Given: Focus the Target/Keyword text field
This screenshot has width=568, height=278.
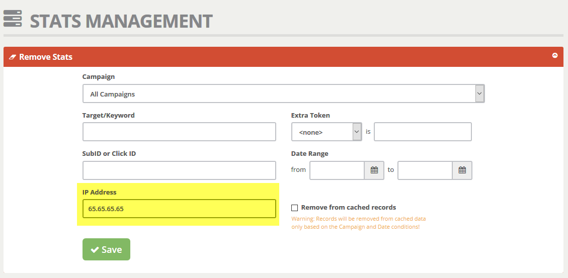Looking at the screenshot, I should 179,132.
